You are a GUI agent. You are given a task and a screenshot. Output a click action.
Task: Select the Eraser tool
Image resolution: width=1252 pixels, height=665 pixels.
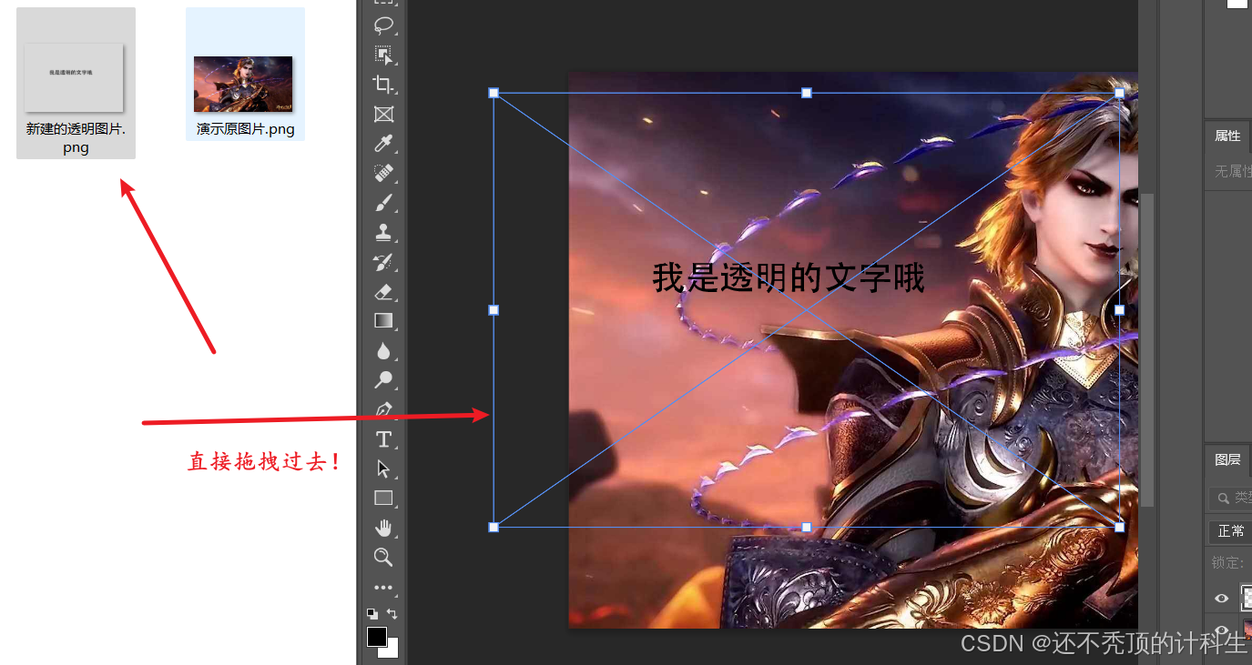pos(383,291)
